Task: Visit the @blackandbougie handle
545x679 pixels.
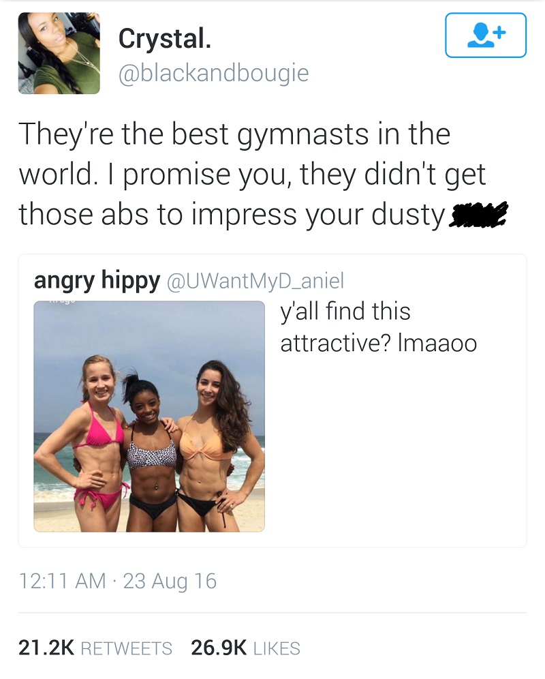Action: tap(213, 73)
